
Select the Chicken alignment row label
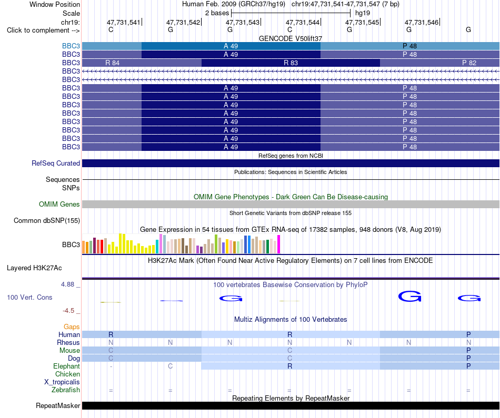(67, 374)
